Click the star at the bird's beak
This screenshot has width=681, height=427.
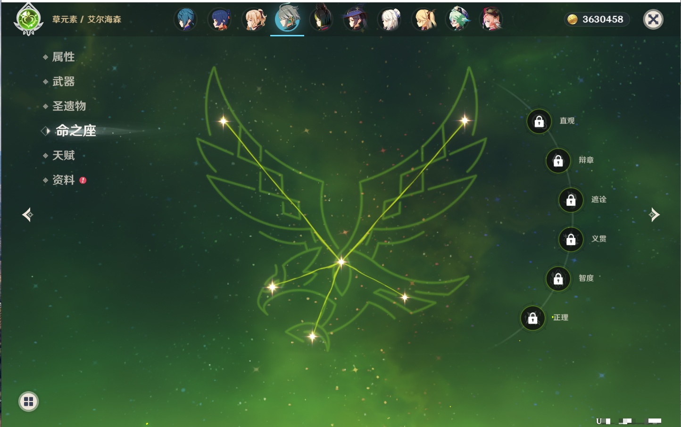(x=272, y=286)
